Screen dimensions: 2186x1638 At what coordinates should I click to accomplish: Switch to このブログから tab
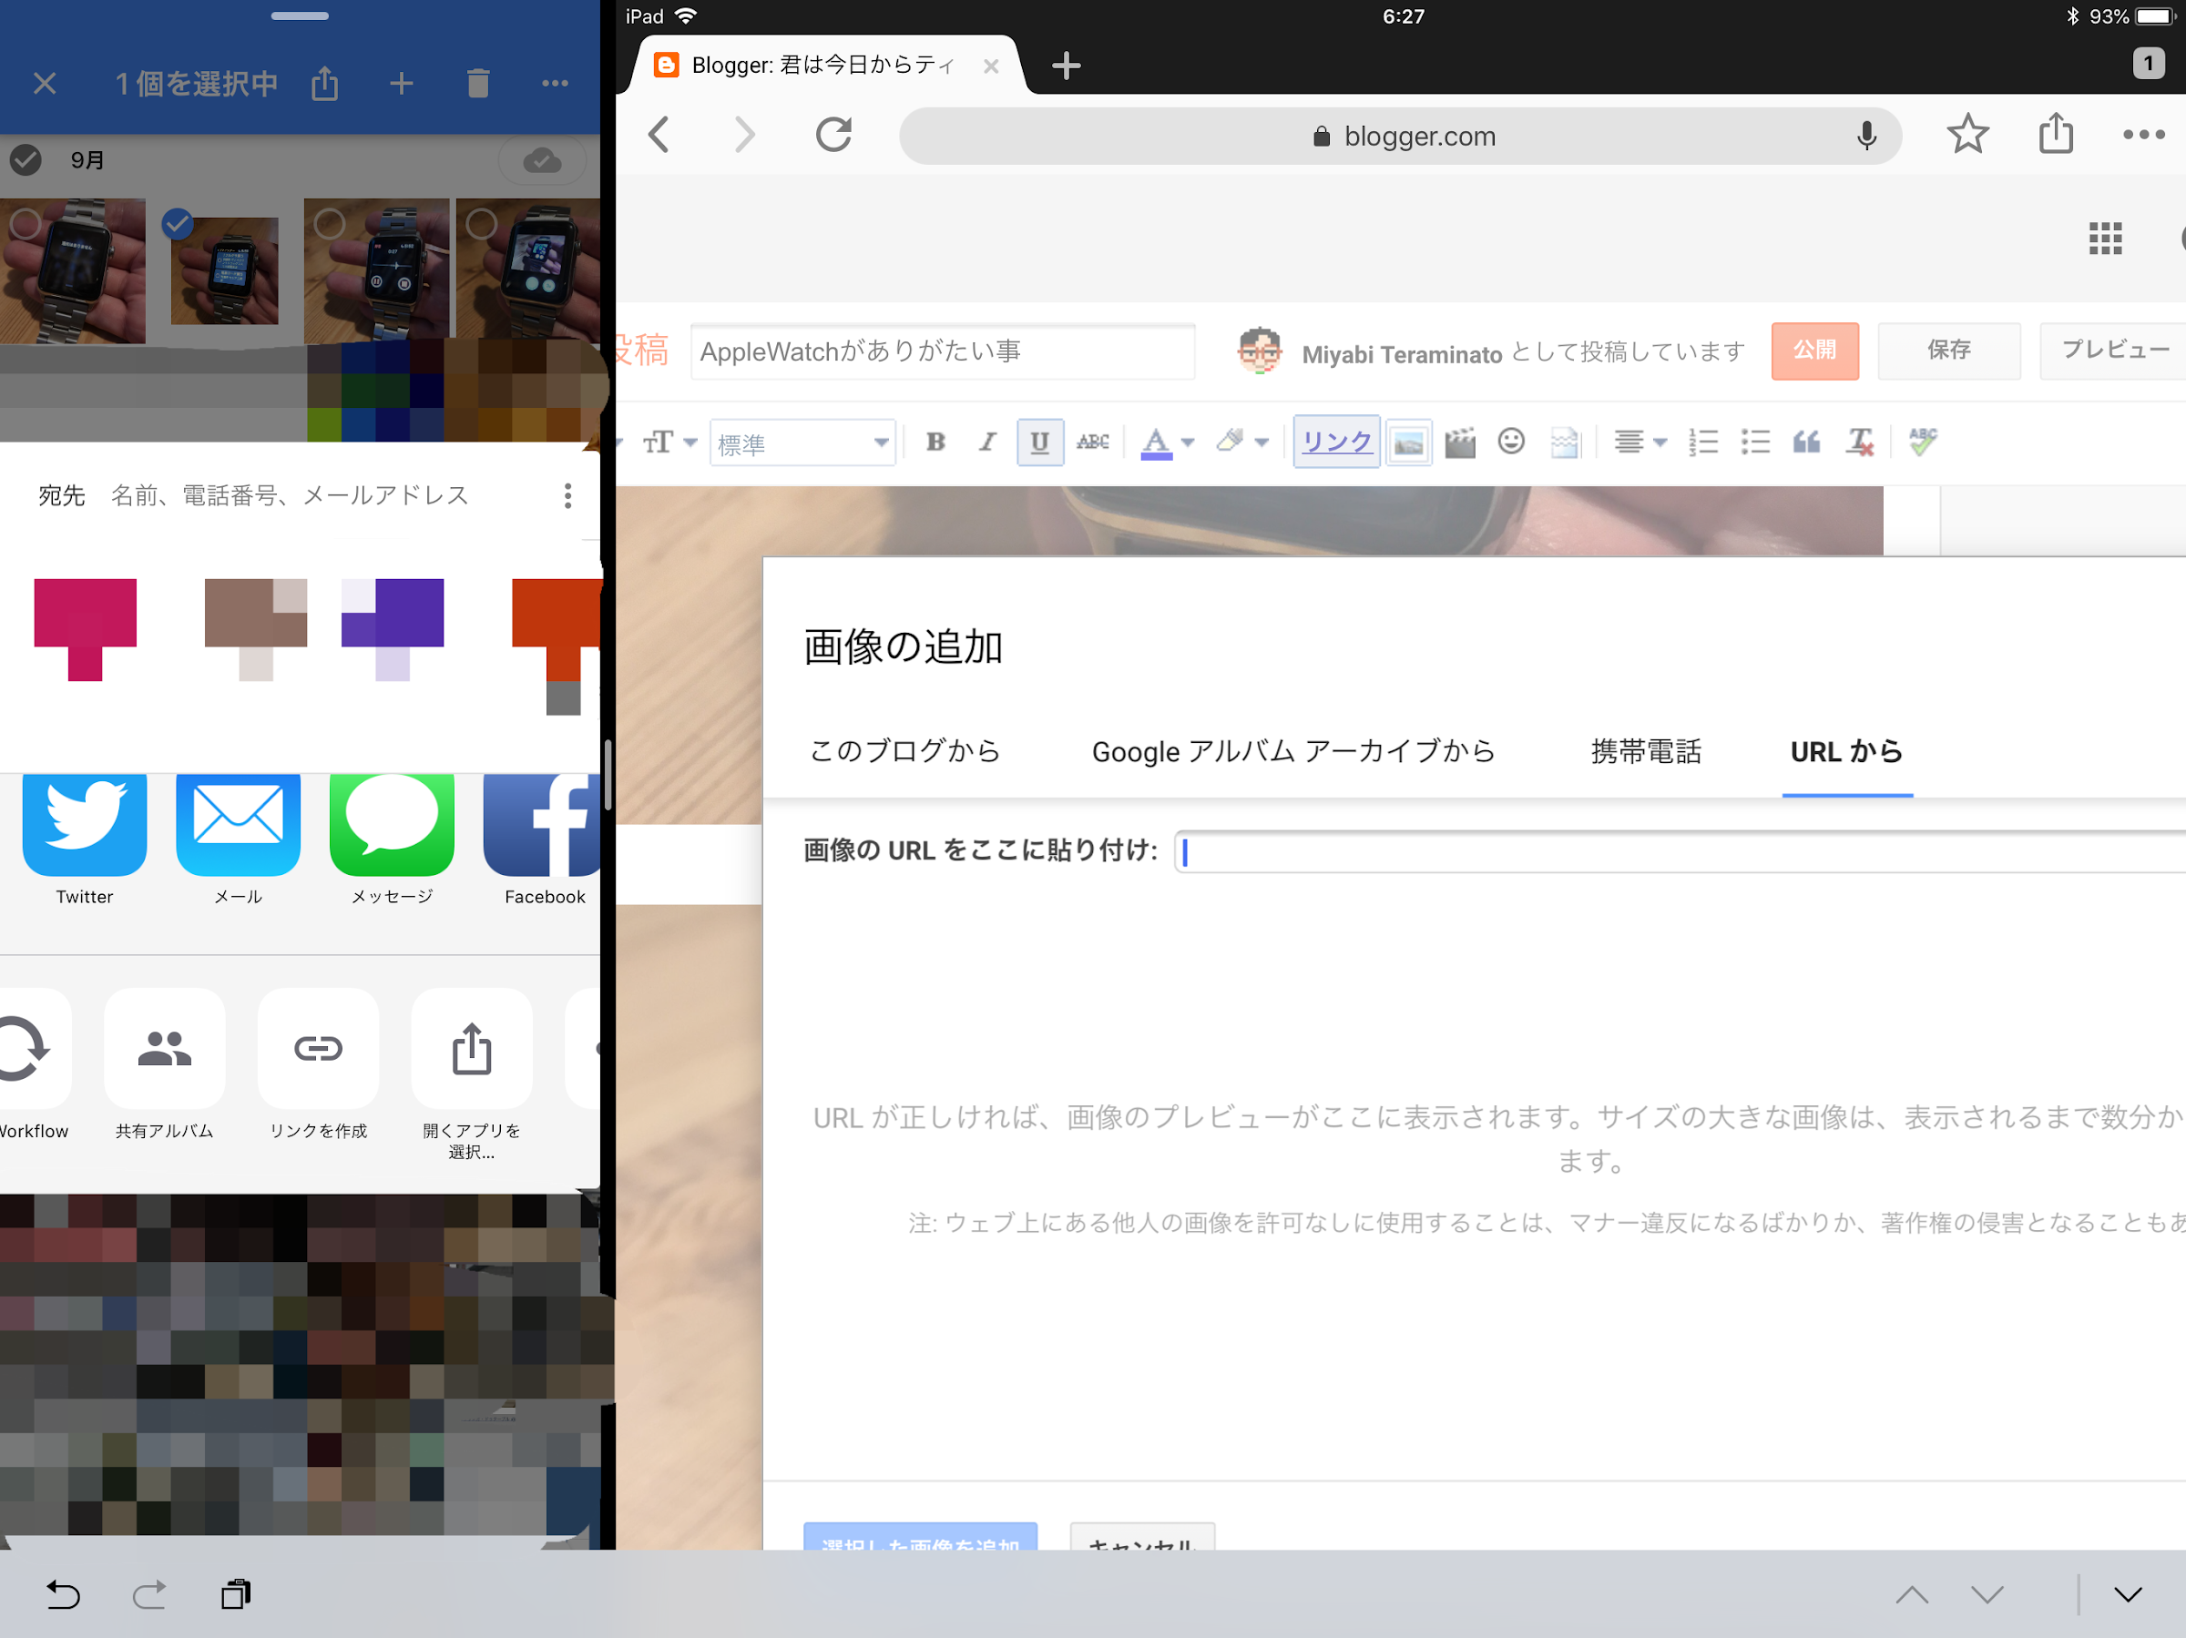pos(904,751)
